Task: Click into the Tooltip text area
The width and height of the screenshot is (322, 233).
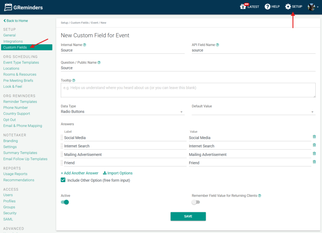Action: [x=188, y=90]
